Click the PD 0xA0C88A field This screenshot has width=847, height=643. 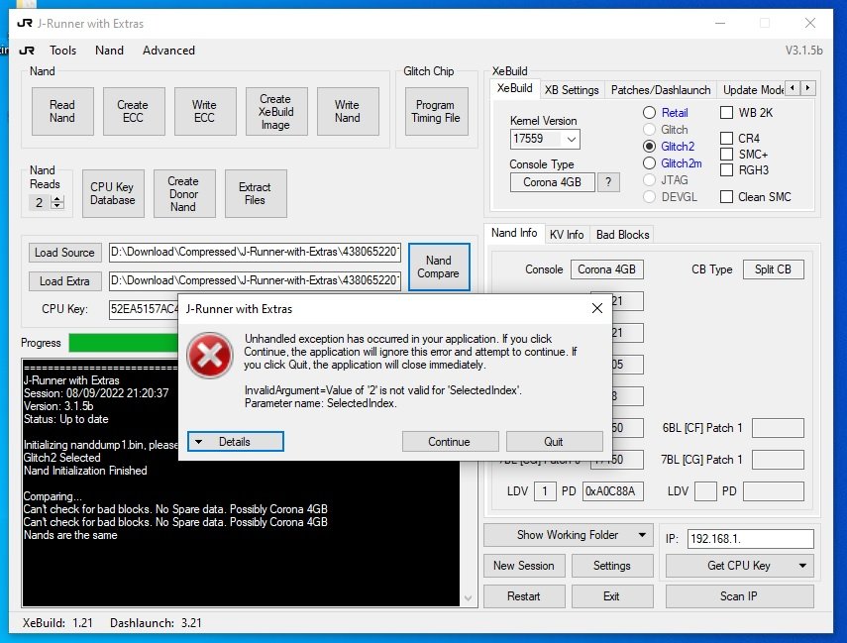[x=613, y=491]
